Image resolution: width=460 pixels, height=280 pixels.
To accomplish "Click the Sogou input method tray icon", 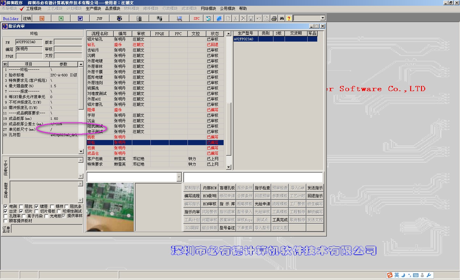I will click(x=390, y=275).
